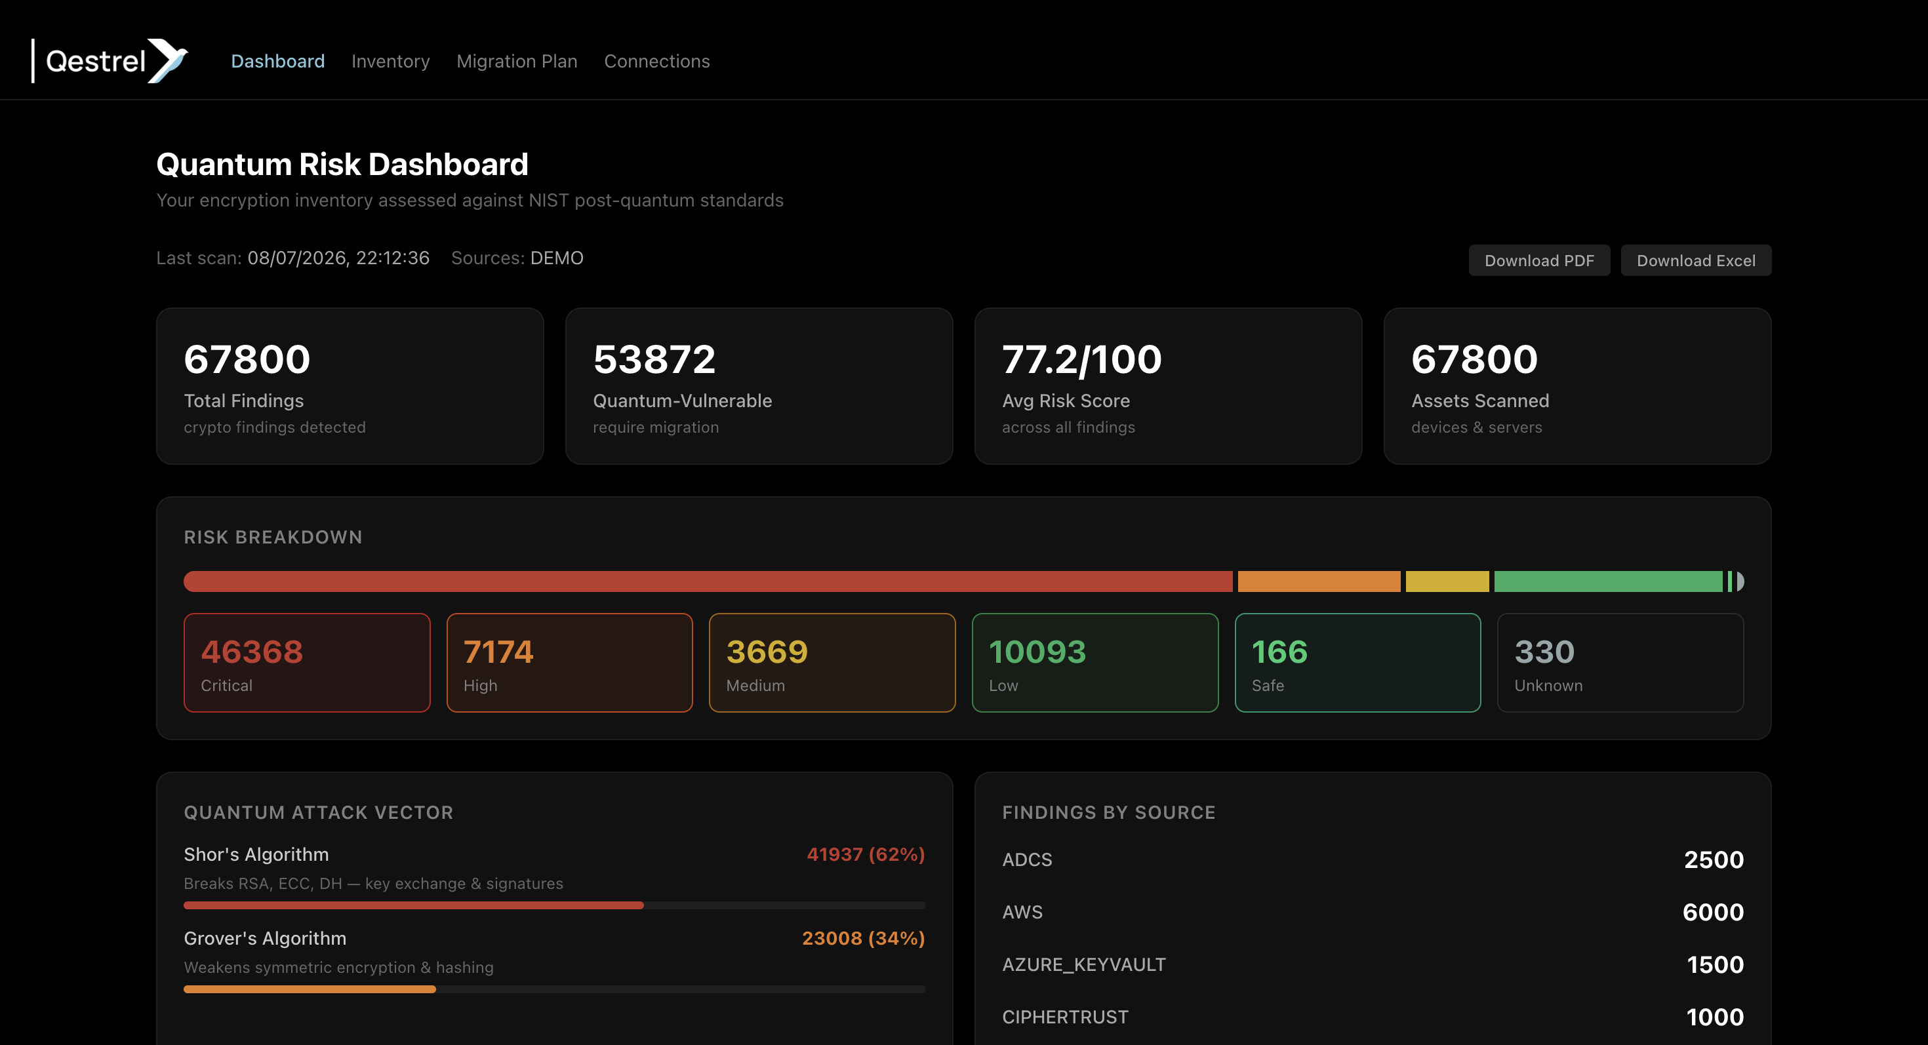Click the Assets Scanned card
Image resolution: width=1928 pixels, height=1045 pixels.
pyautogui.click(x=1577, y=386)
